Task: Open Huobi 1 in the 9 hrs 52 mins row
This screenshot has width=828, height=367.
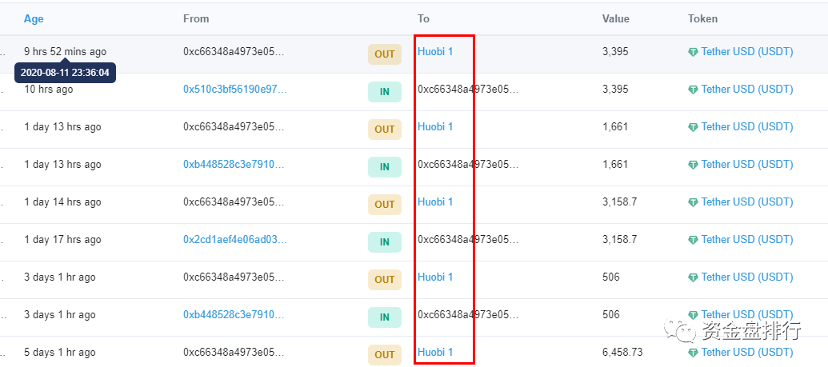Action: click(x=435, y=52)
